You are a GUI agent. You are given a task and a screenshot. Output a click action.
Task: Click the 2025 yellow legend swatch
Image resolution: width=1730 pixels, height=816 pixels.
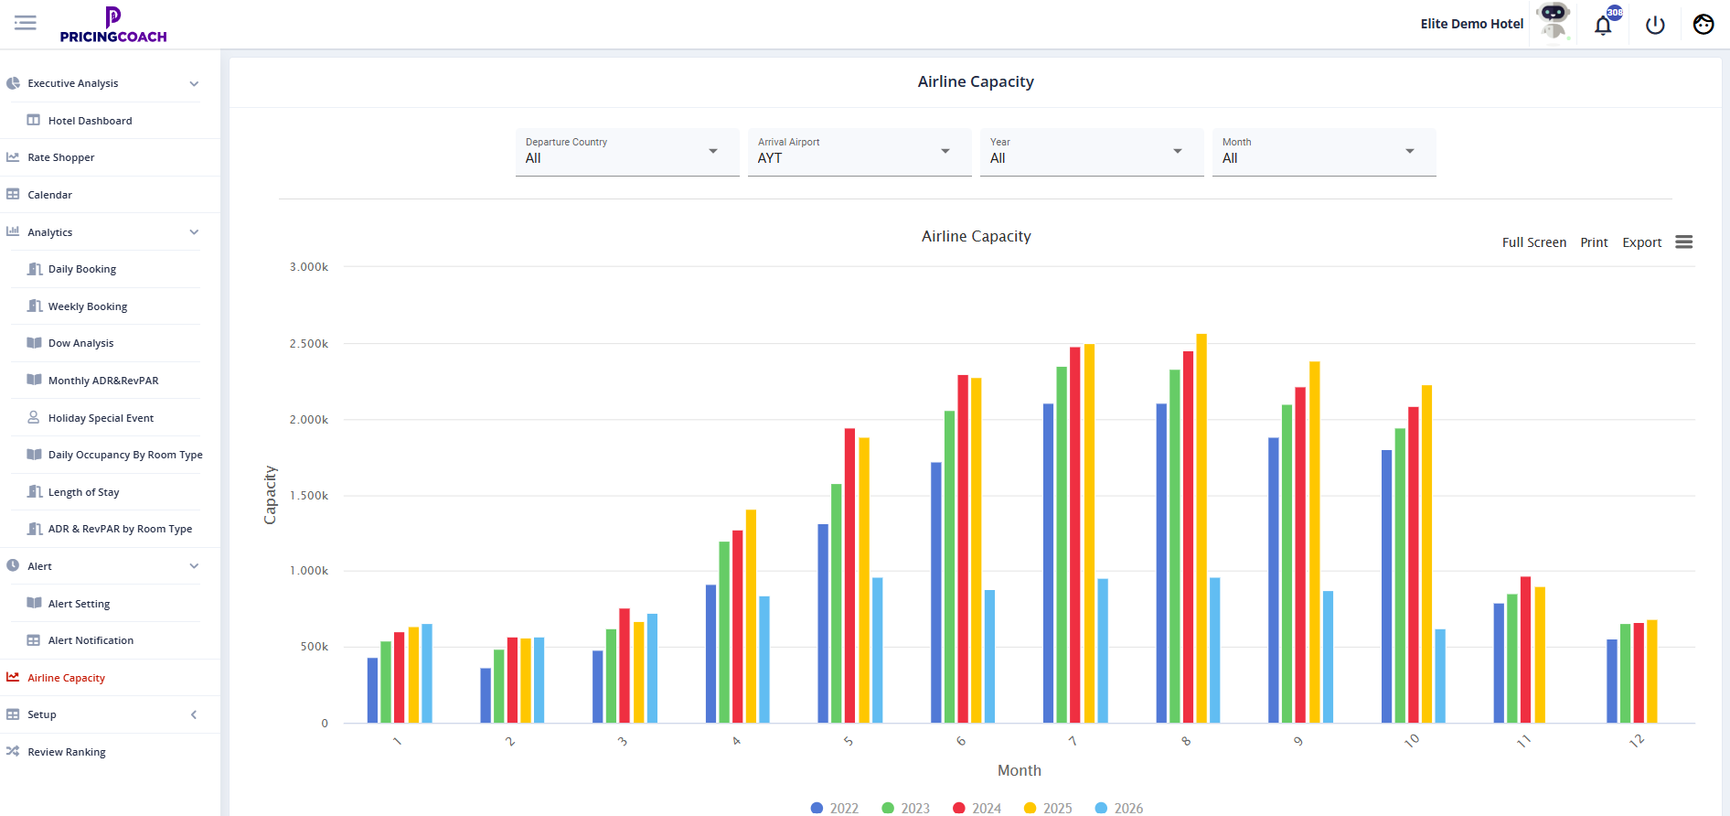[x=1030, y=808]
